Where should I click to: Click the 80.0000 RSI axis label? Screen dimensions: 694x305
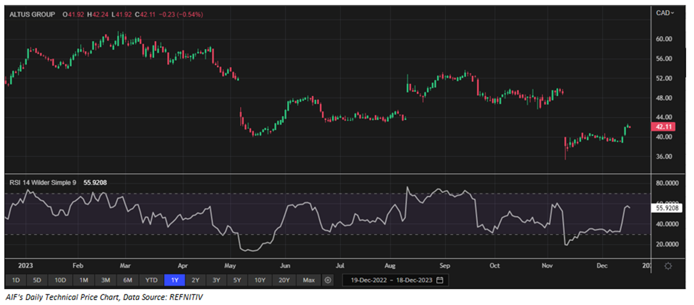click(x=668, y=183)
